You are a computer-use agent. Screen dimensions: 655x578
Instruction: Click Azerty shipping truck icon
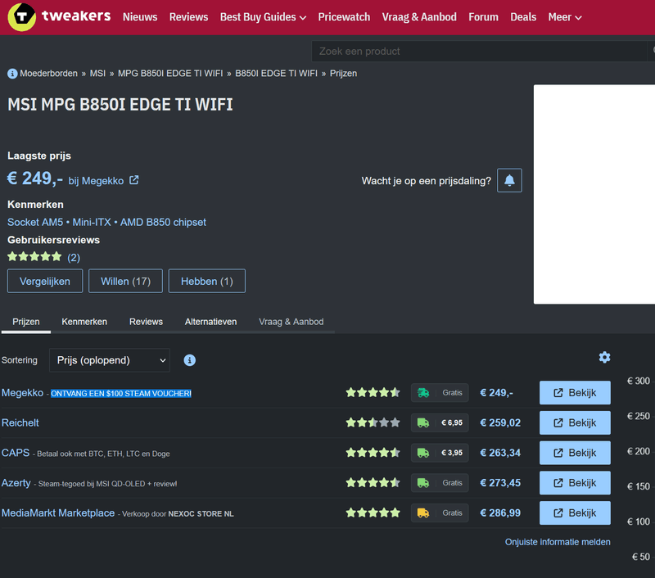pos(423,483)
